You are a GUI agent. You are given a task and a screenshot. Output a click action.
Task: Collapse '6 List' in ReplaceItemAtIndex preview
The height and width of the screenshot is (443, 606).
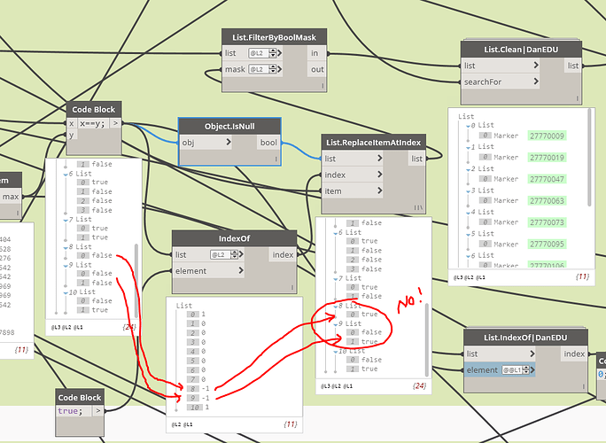click(336, 234)
